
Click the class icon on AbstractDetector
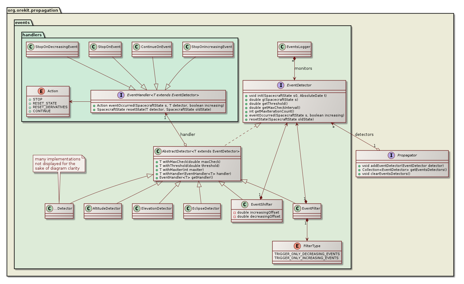click(157, 151)
